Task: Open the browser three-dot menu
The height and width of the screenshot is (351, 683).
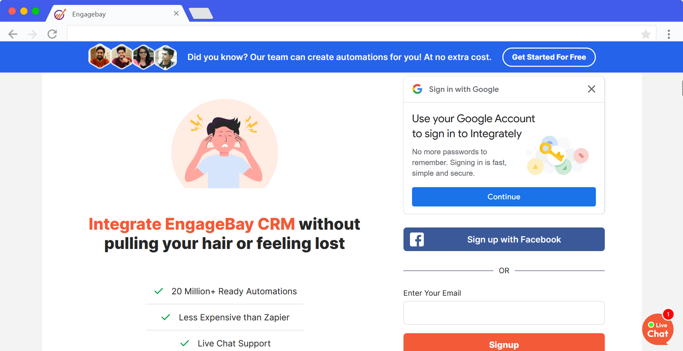Action: point(669,34)
